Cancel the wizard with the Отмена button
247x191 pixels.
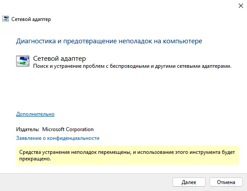(226, 182)
